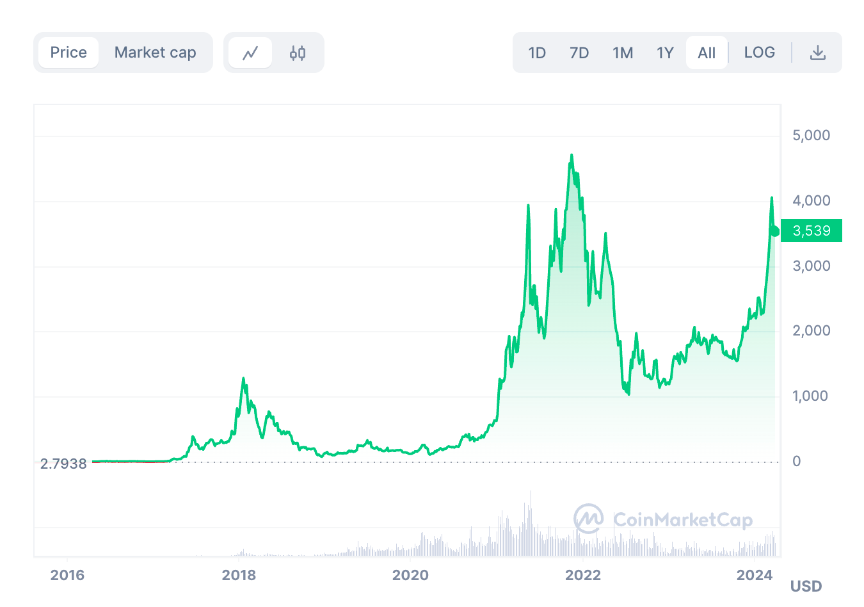Select the Price tab
The image size is (864, 607).
tap(68, 53)
